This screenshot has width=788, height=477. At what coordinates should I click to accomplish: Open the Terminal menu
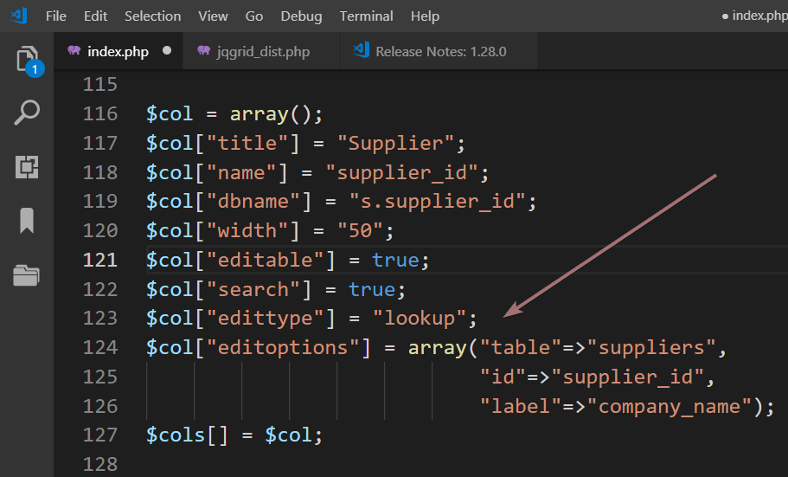point(366,16)
